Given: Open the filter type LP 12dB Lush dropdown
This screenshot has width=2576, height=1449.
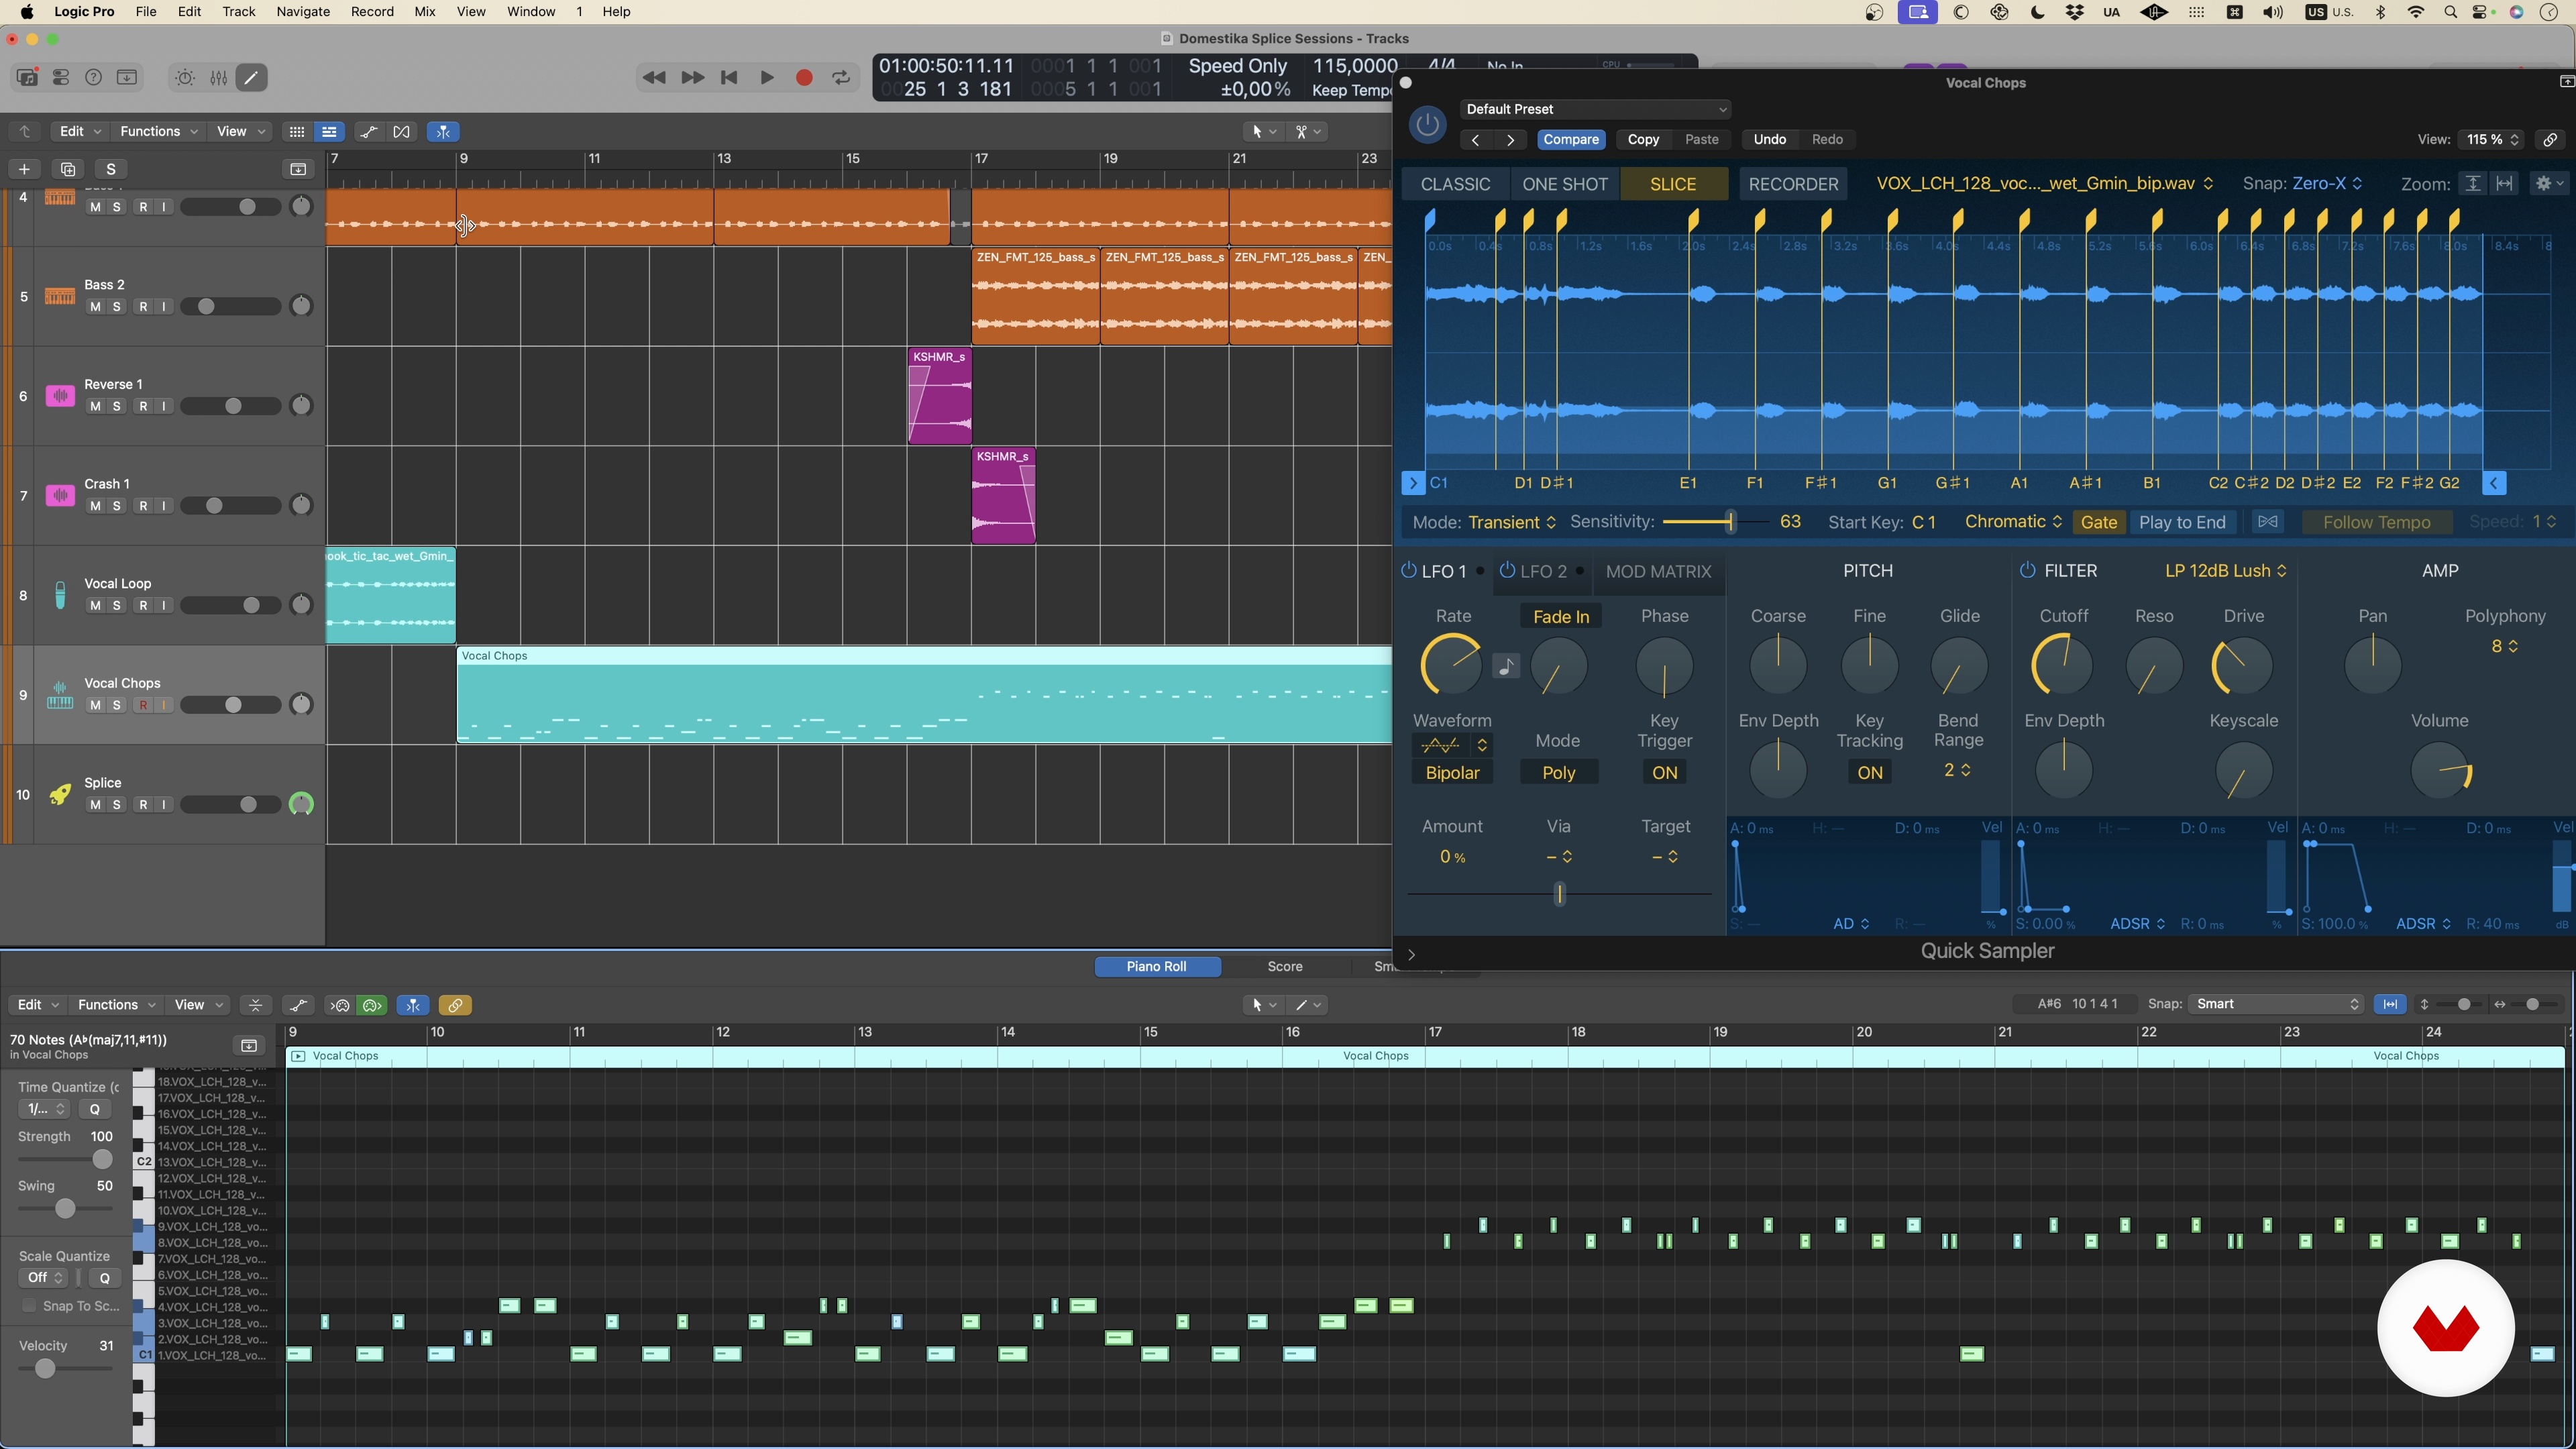Looking at the screenshot, I should coord(2225,571).
